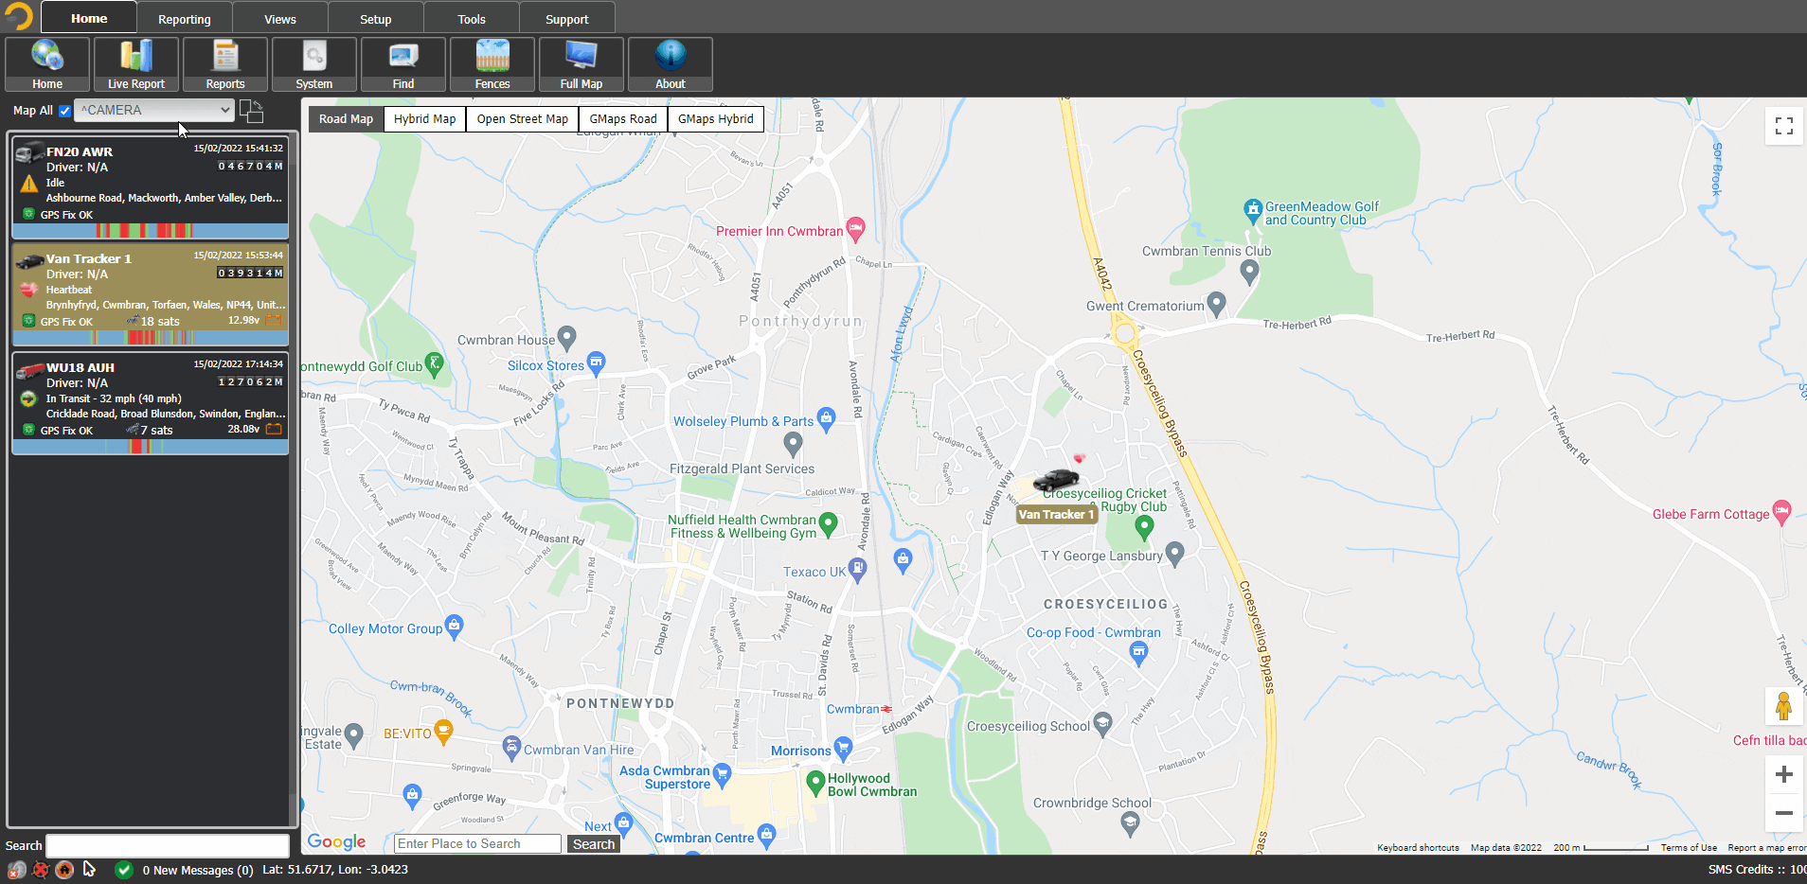Click the orange home icon in status bar

tap(64, 870)
